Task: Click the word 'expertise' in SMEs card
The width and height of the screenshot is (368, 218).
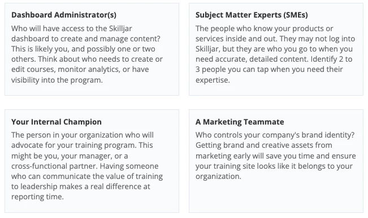Action: (x=213, y=80)
